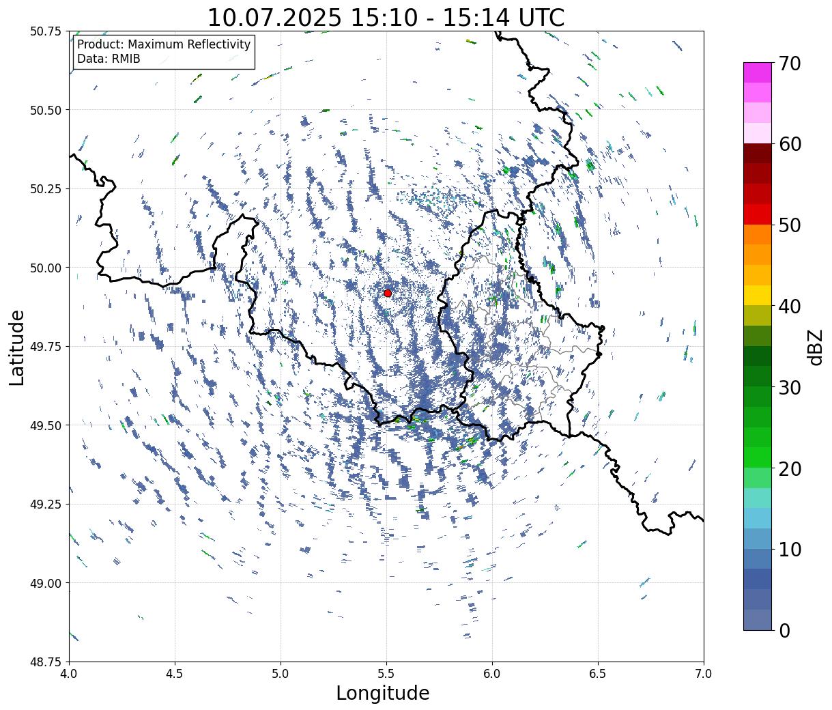Click latitude tick label 50.75
The width and height of the screenshot is (832, 710).
tap(46, 31)
